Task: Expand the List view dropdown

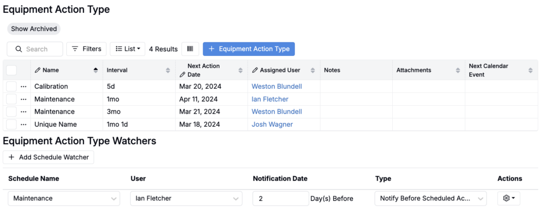Action: point(128,49)
